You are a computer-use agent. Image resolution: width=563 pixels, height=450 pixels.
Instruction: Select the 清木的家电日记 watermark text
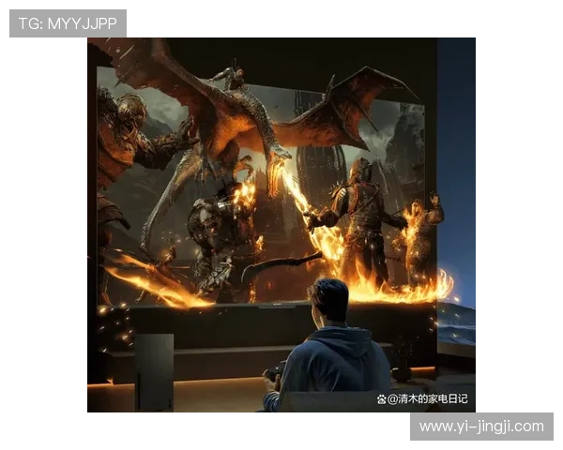point(431,398)
